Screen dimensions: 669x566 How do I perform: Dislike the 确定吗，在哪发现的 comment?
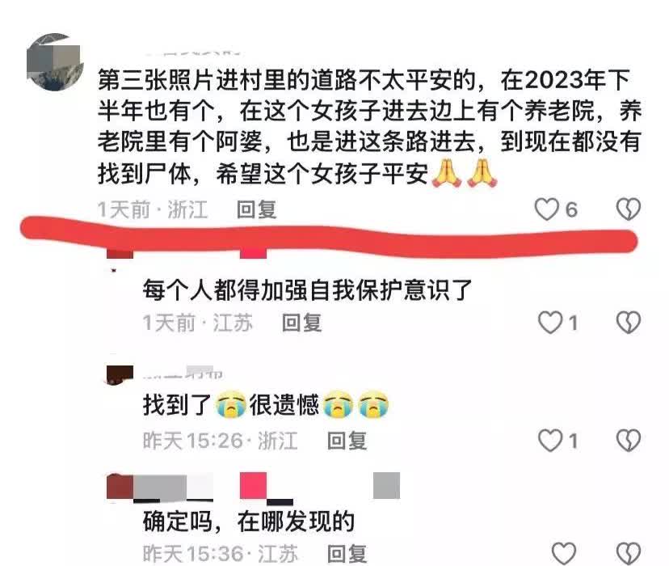click(629, 553)
